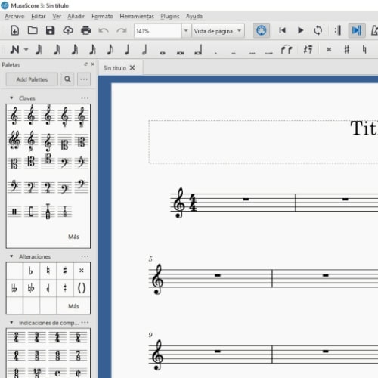Open a file with the folder icon
The width and height of the screenshot is (378, 378).
pyautogui.click(x=33, y=30)
